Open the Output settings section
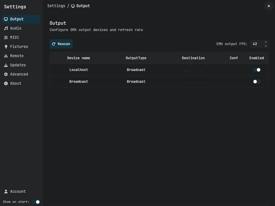This screenshot has width=275, height=206. pyautogui.click(x=21, y=19)
